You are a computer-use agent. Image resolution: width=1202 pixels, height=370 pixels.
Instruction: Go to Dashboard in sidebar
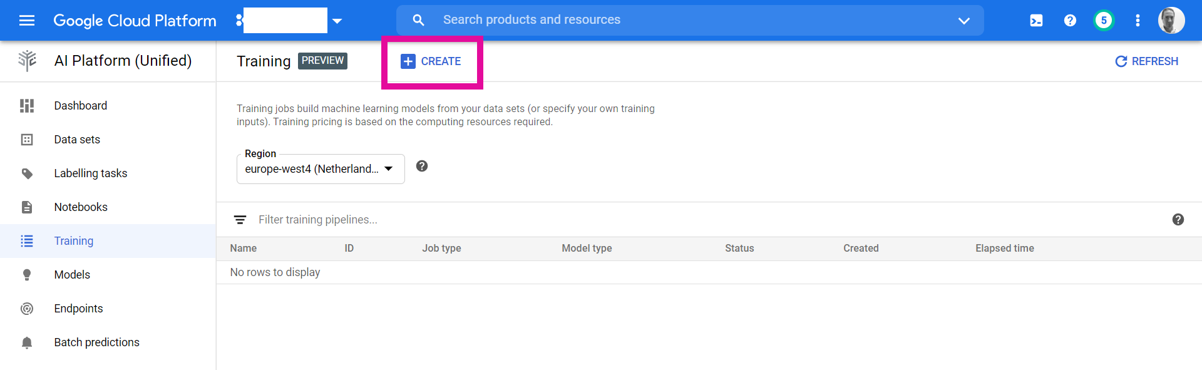tap(81, 106)
